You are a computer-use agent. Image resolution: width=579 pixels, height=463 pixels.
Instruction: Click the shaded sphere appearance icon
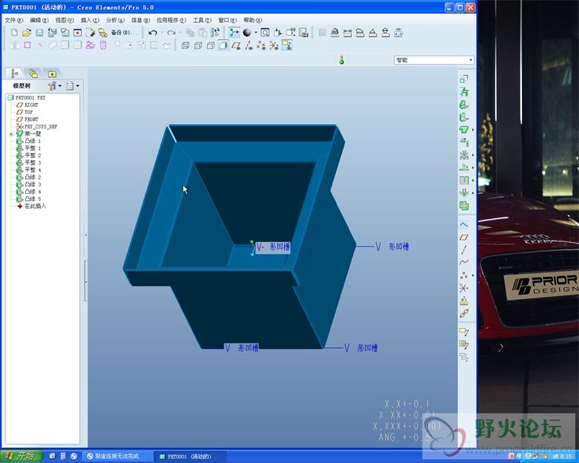click(x=247, y=33)
